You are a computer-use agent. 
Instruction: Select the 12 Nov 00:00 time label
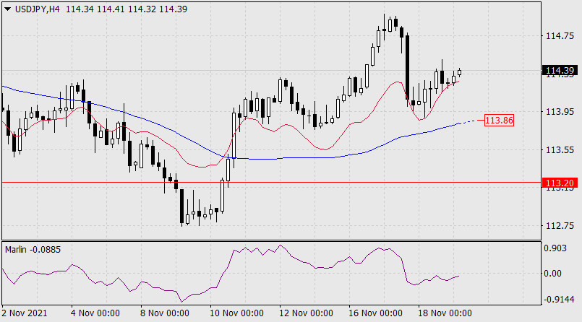point(306,313)
